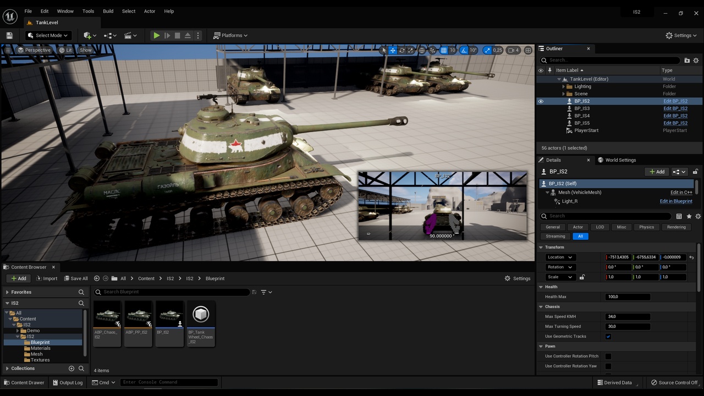704x396 pixels.
Task: Open the Lit view mode dropdown
Action: [x=65, y=50]
